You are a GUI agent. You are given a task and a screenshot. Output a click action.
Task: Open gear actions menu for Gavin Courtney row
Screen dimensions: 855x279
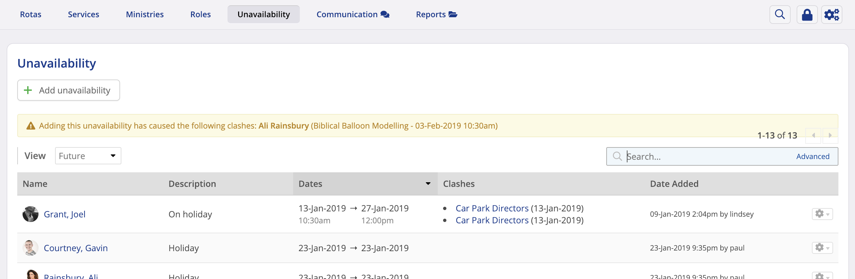point(822,248)
